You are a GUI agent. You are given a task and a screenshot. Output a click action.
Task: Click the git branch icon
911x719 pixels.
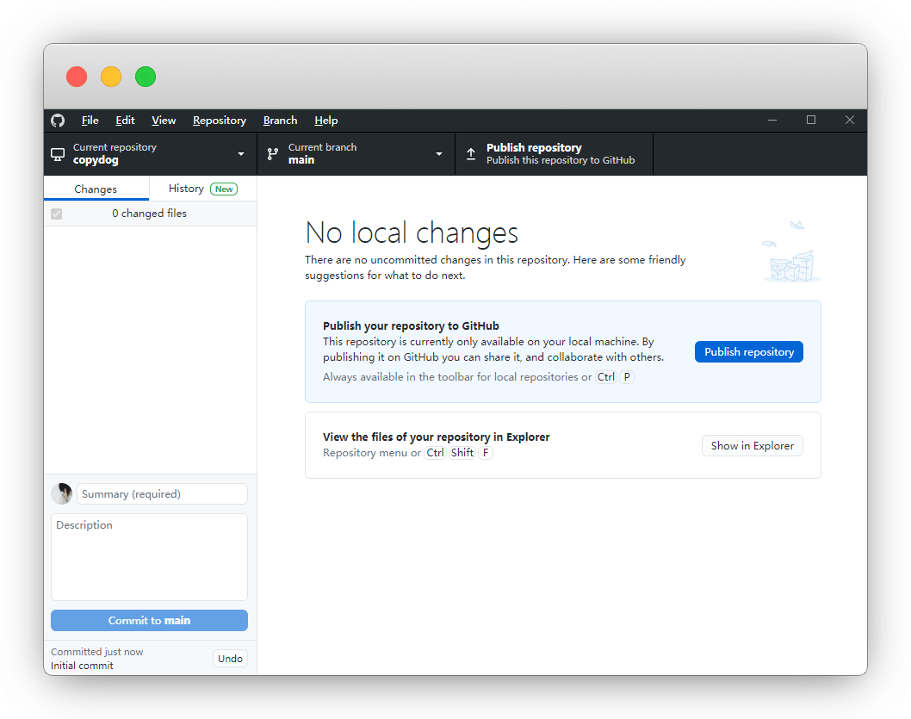pyautogui.click(x=273, y=154)
